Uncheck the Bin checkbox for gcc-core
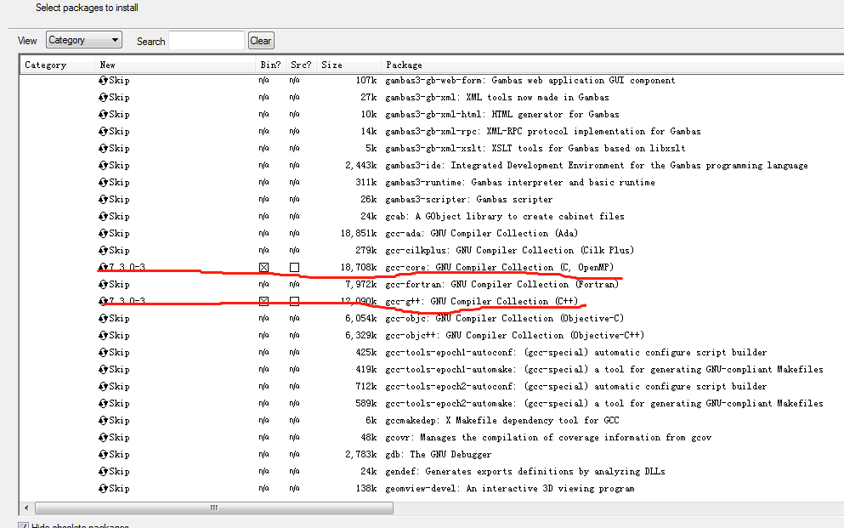844x528 pixels. point(263,267)
